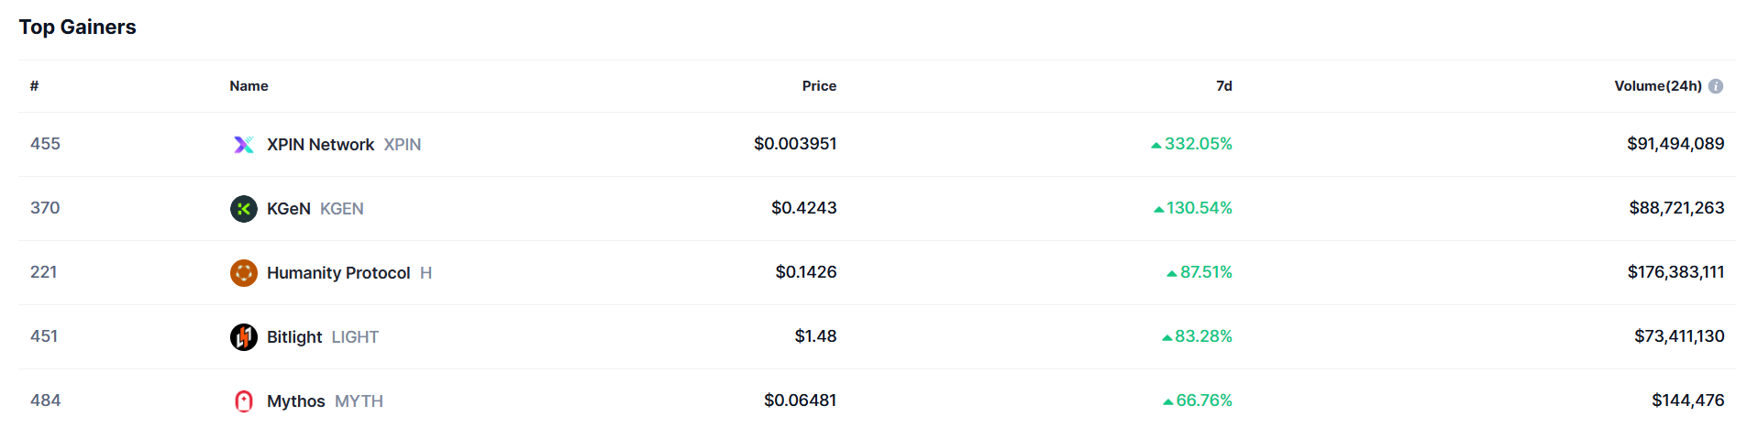Open the Mythos coin link
The width and height of the screenshot is (1747, 428).
click(295, 401)
